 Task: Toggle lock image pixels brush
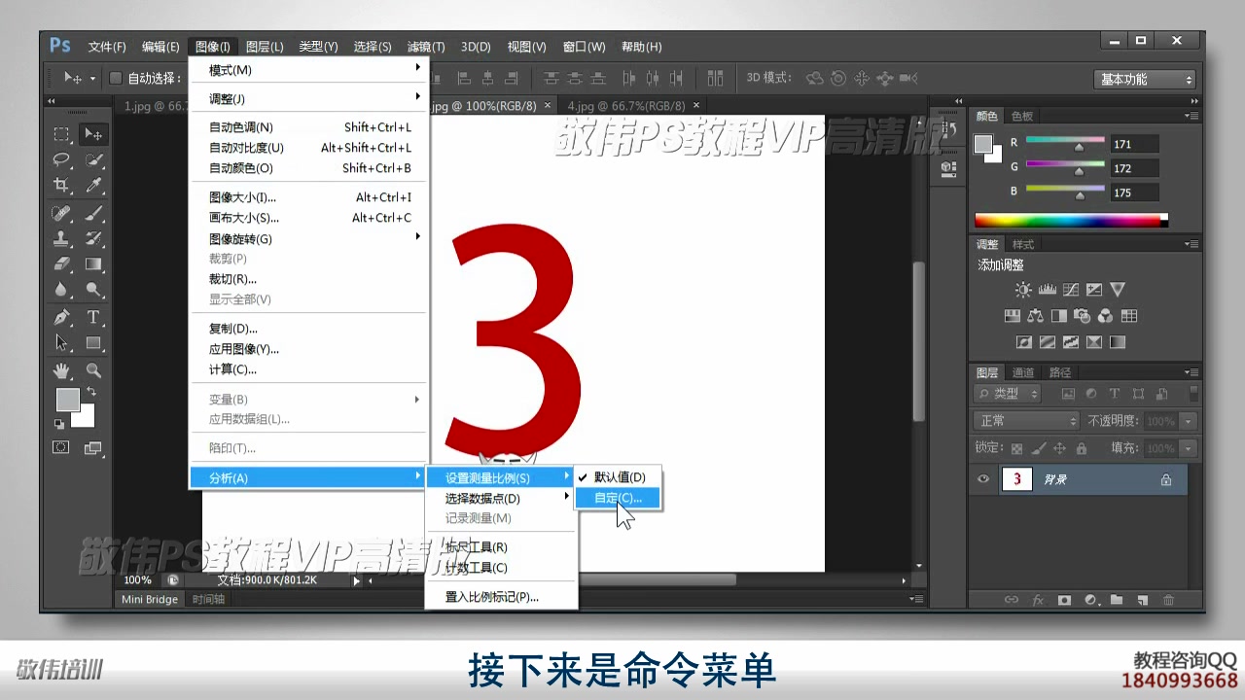[x=1038, y=448]
